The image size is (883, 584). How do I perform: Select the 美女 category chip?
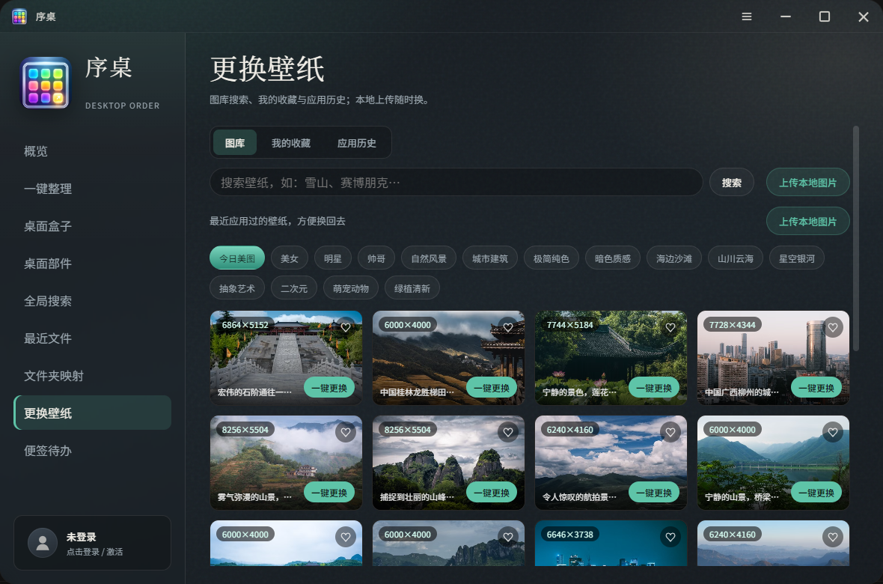(290, 258)
